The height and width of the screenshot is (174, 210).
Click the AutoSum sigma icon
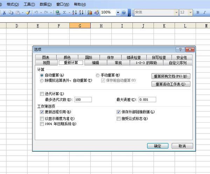(64, 13)
